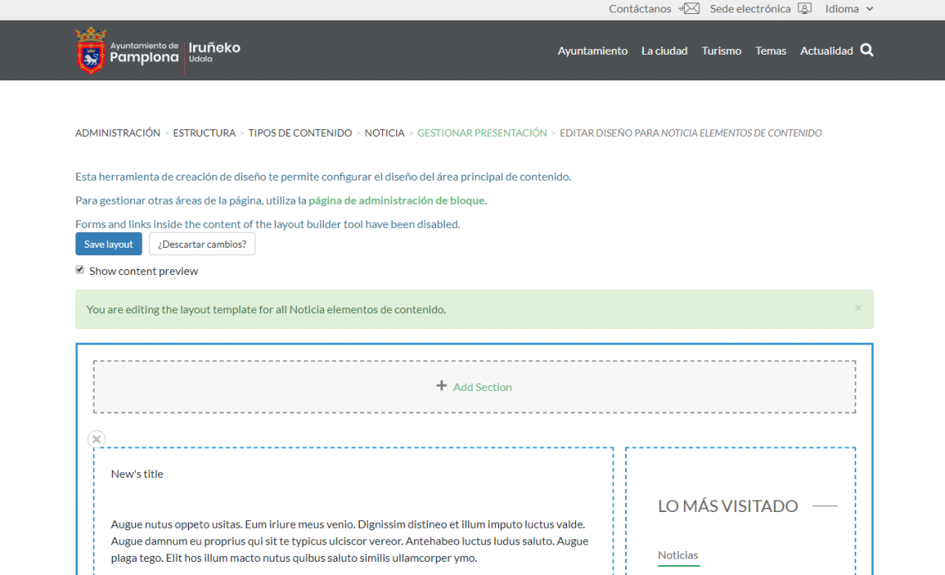Open the search with the magnifier icon
This screenshot has height=575, width=945.
pos(867,50)
